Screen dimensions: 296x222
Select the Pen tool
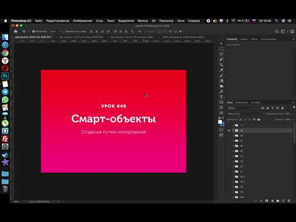pyautogui.click(x=221, y=92)
